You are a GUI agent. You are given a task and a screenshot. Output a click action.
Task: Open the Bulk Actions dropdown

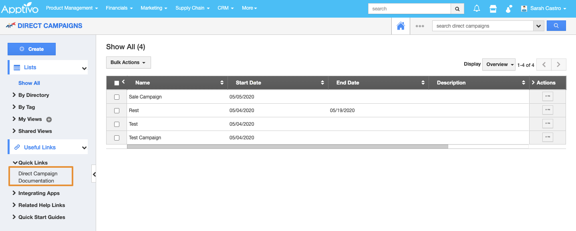128,62
